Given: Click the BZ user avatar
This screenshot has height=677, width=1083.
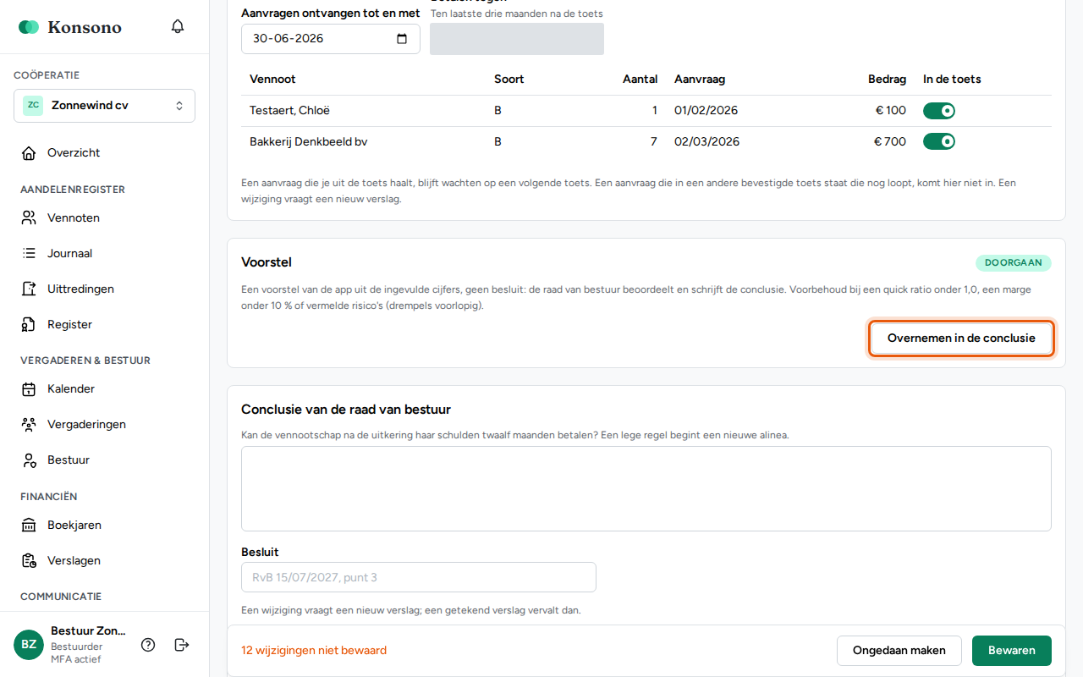Looking at the screenshot, I should coord(29,645).
